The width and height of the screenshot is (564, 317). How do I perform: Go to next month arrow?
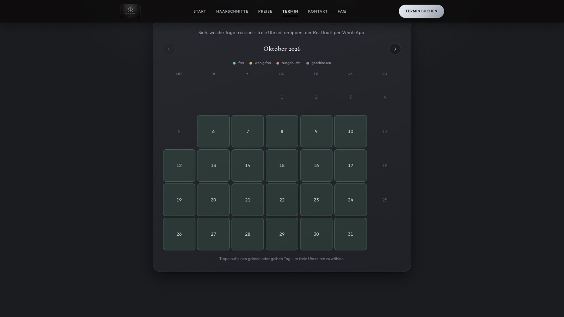395,49
